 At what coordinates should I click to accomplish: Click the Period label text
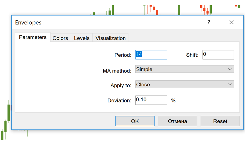click(123, 55)
